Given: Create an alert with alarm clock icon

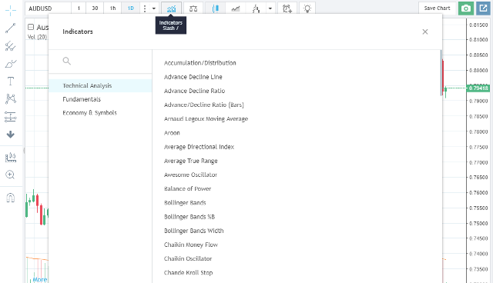Looking at the screenshot, I should pos(287,8).
